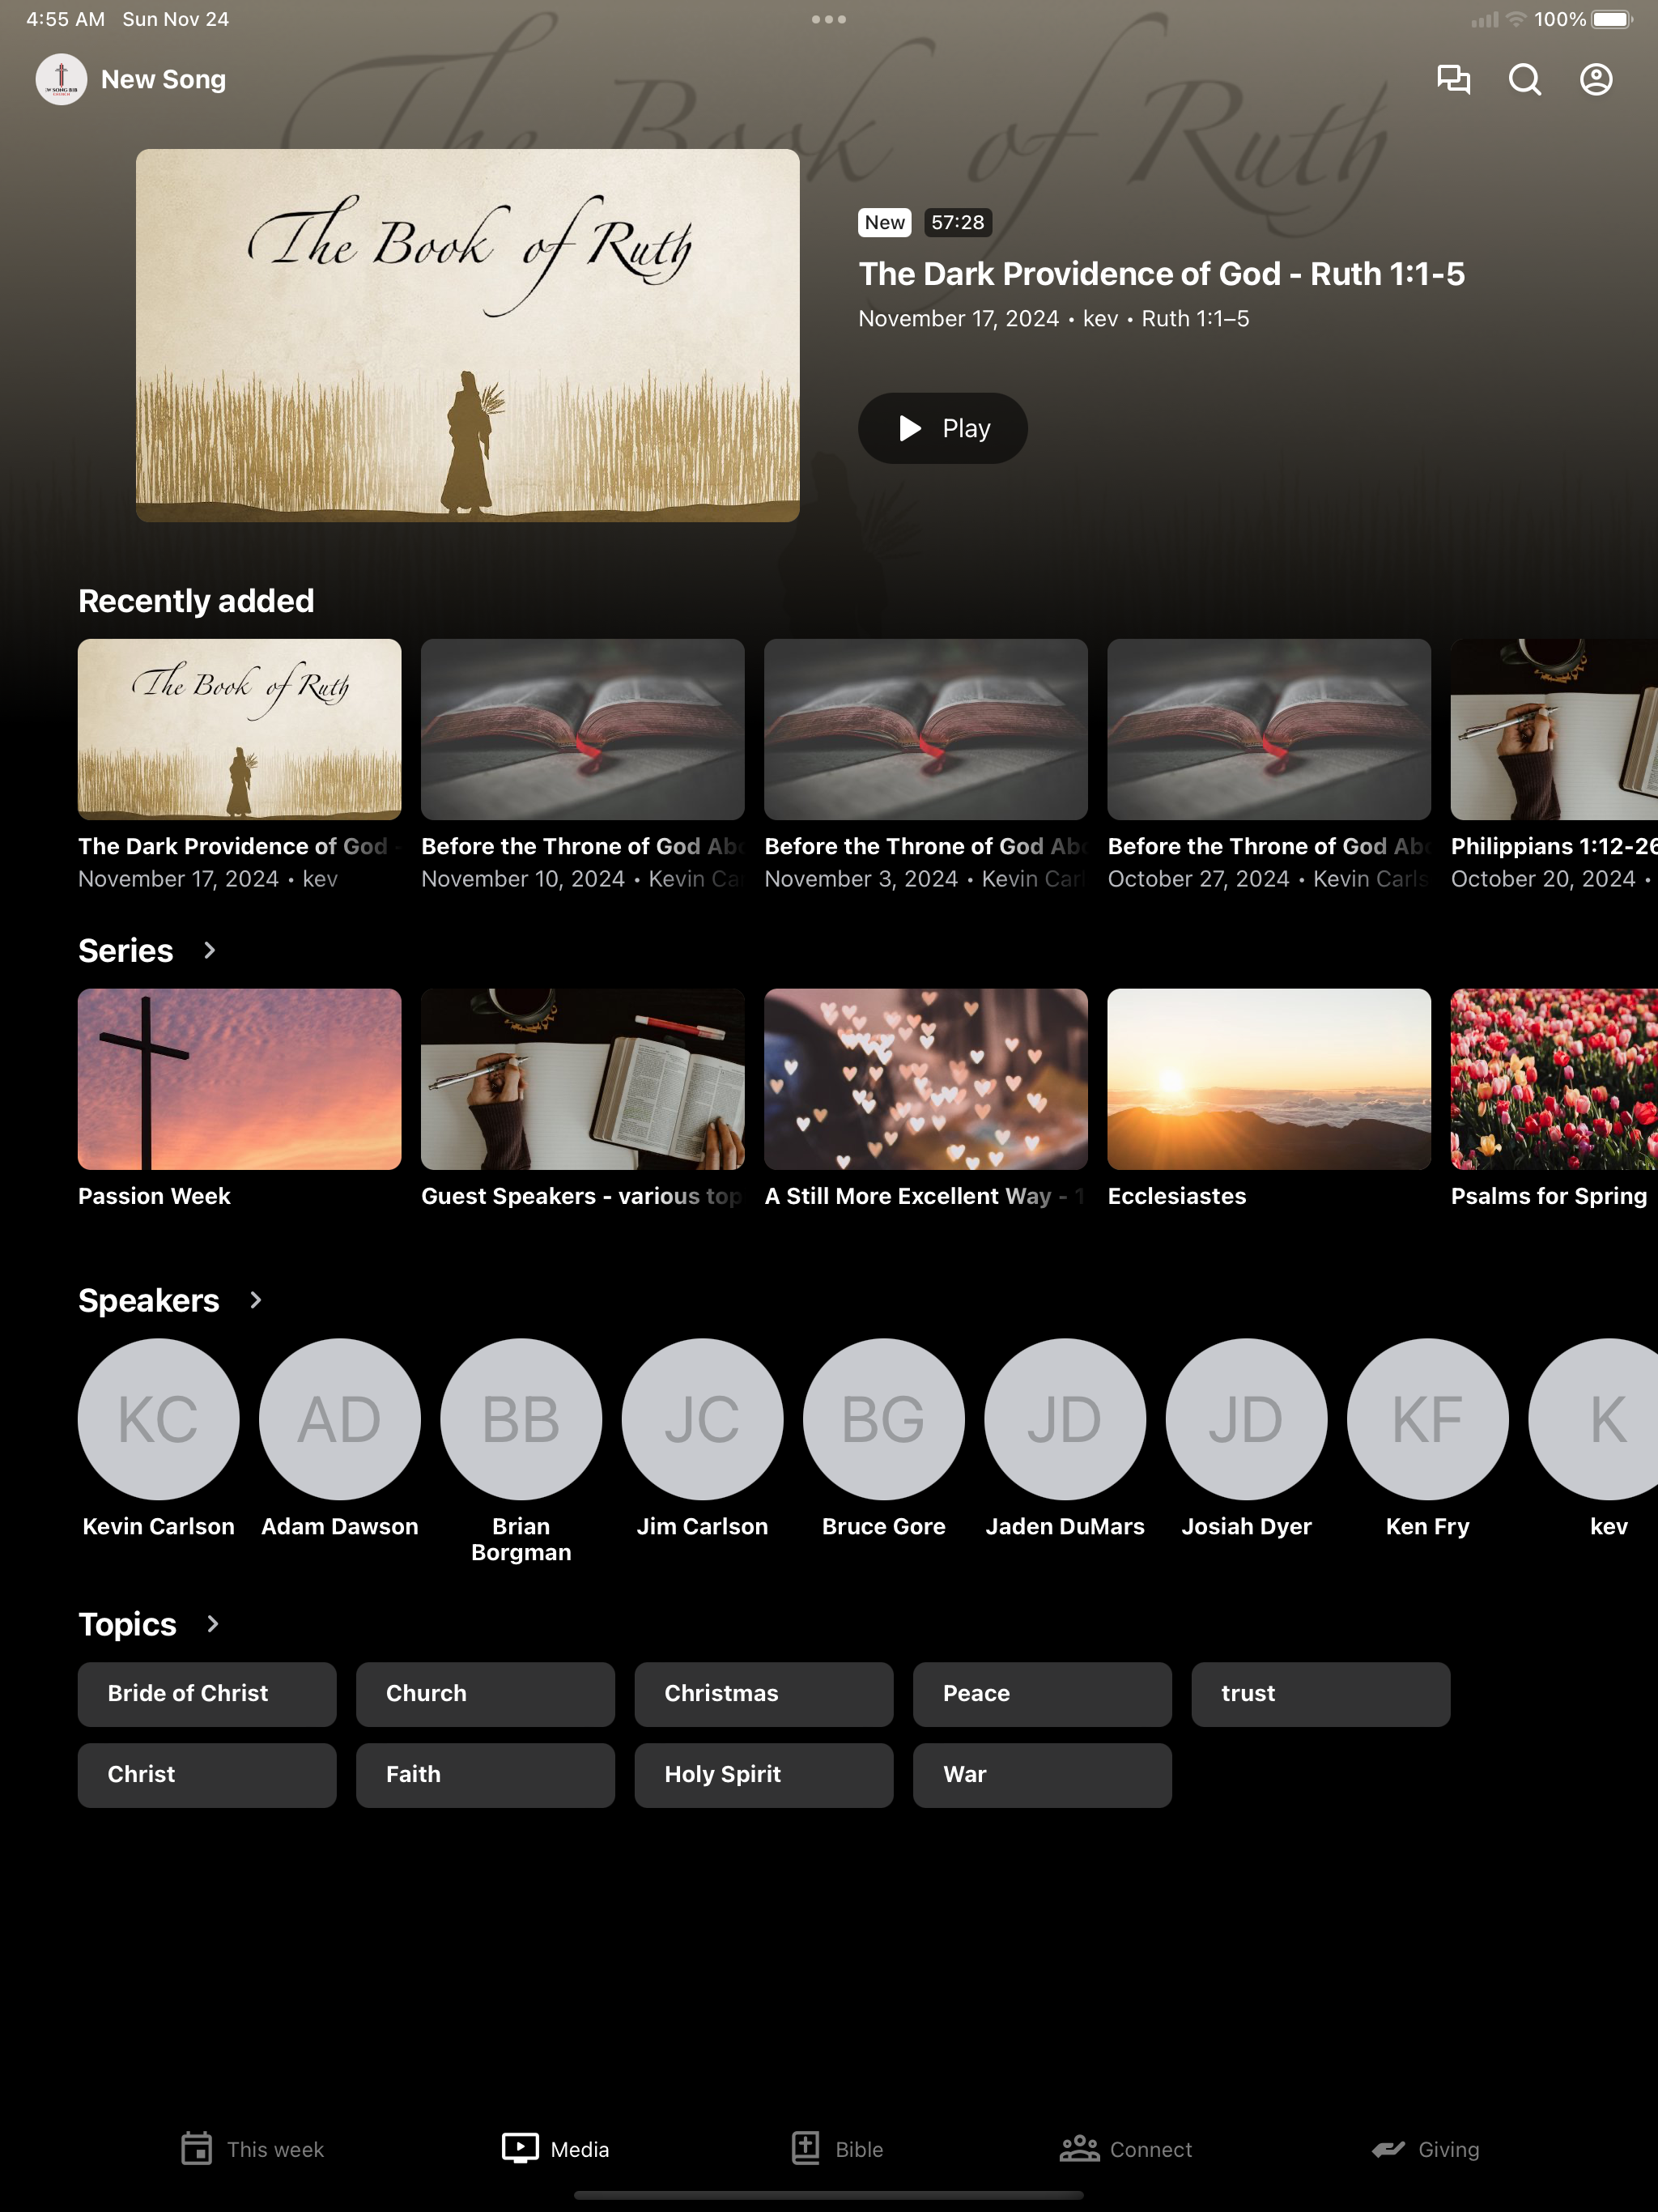The image size is (1658, 2212).
Task: Open the search magnifier icon
Action: click(x=1524, y=79)
